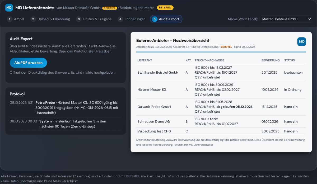Click the PFLICHT-NACHWEISE column header
The image size is (317, 184).
[x=209, y=60]
